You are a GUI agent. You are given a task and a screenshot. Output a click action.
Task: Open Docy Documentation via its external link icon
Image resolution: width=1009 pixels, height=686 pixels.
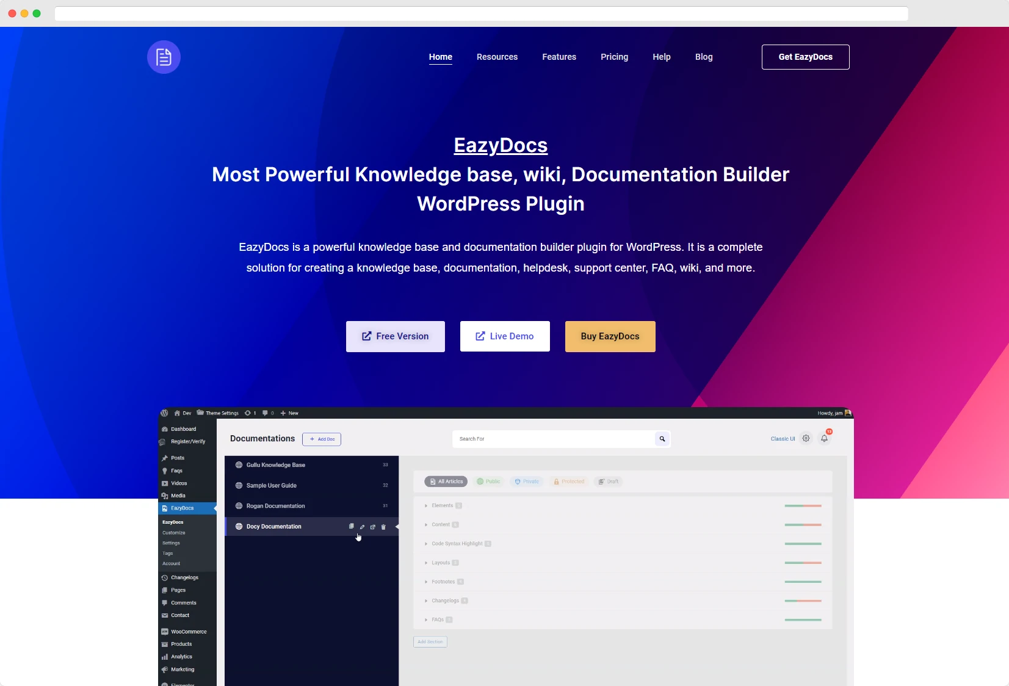(373, 527)
